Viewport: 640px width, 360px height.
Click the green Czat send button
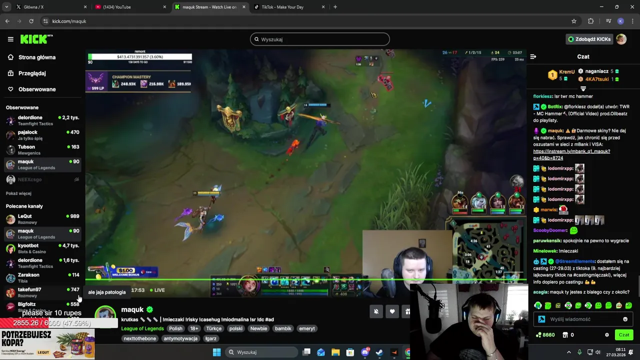(624, 335)
